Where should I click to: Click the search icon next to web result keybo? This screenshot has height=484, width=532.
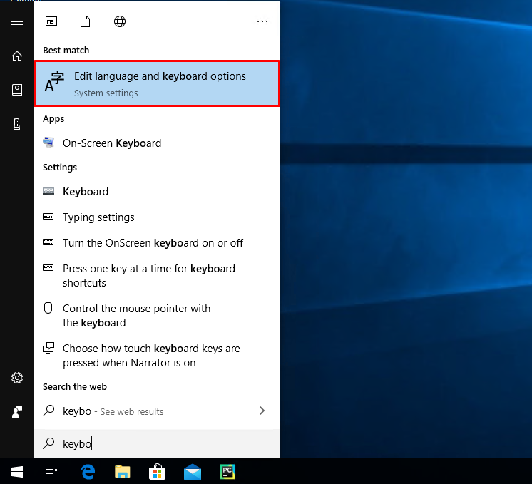49,411
